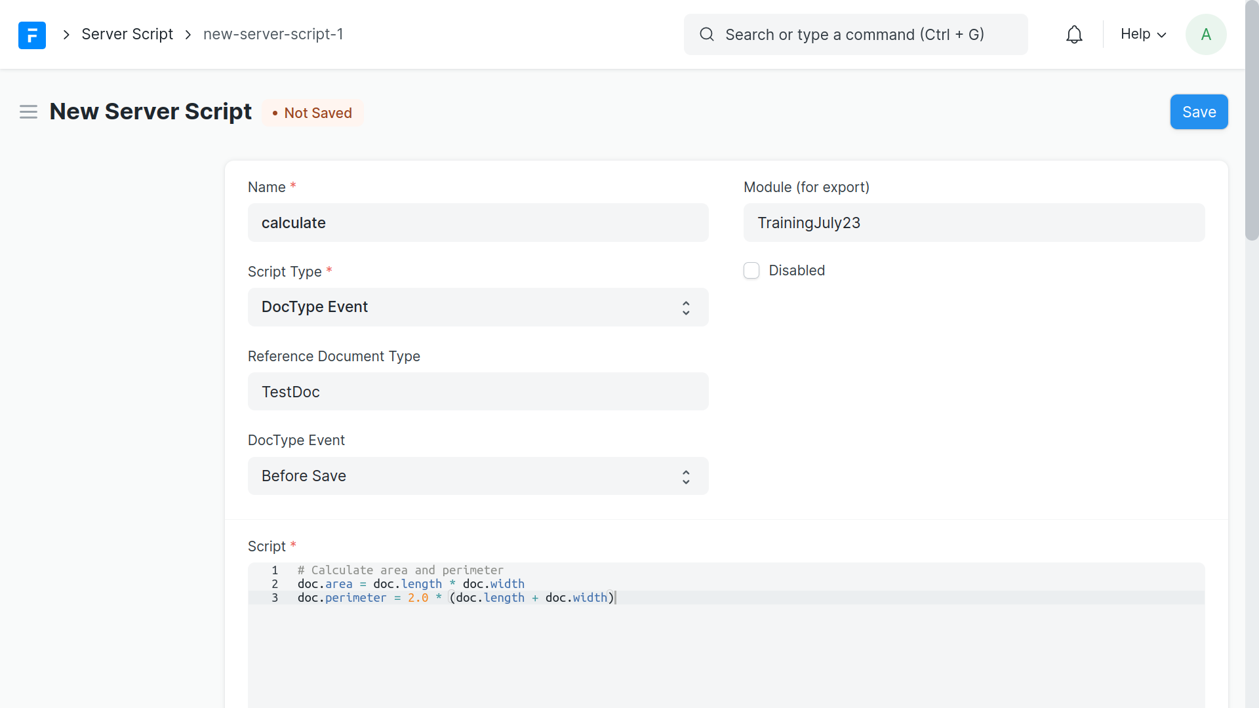Click chevron before new-server-script-1
Viewport: 1259px width, 708px height.
188,35
